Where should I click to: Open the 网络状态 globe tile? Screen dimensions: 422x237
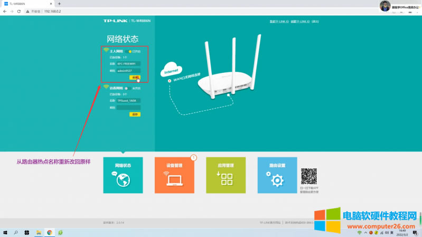(123, 175)
